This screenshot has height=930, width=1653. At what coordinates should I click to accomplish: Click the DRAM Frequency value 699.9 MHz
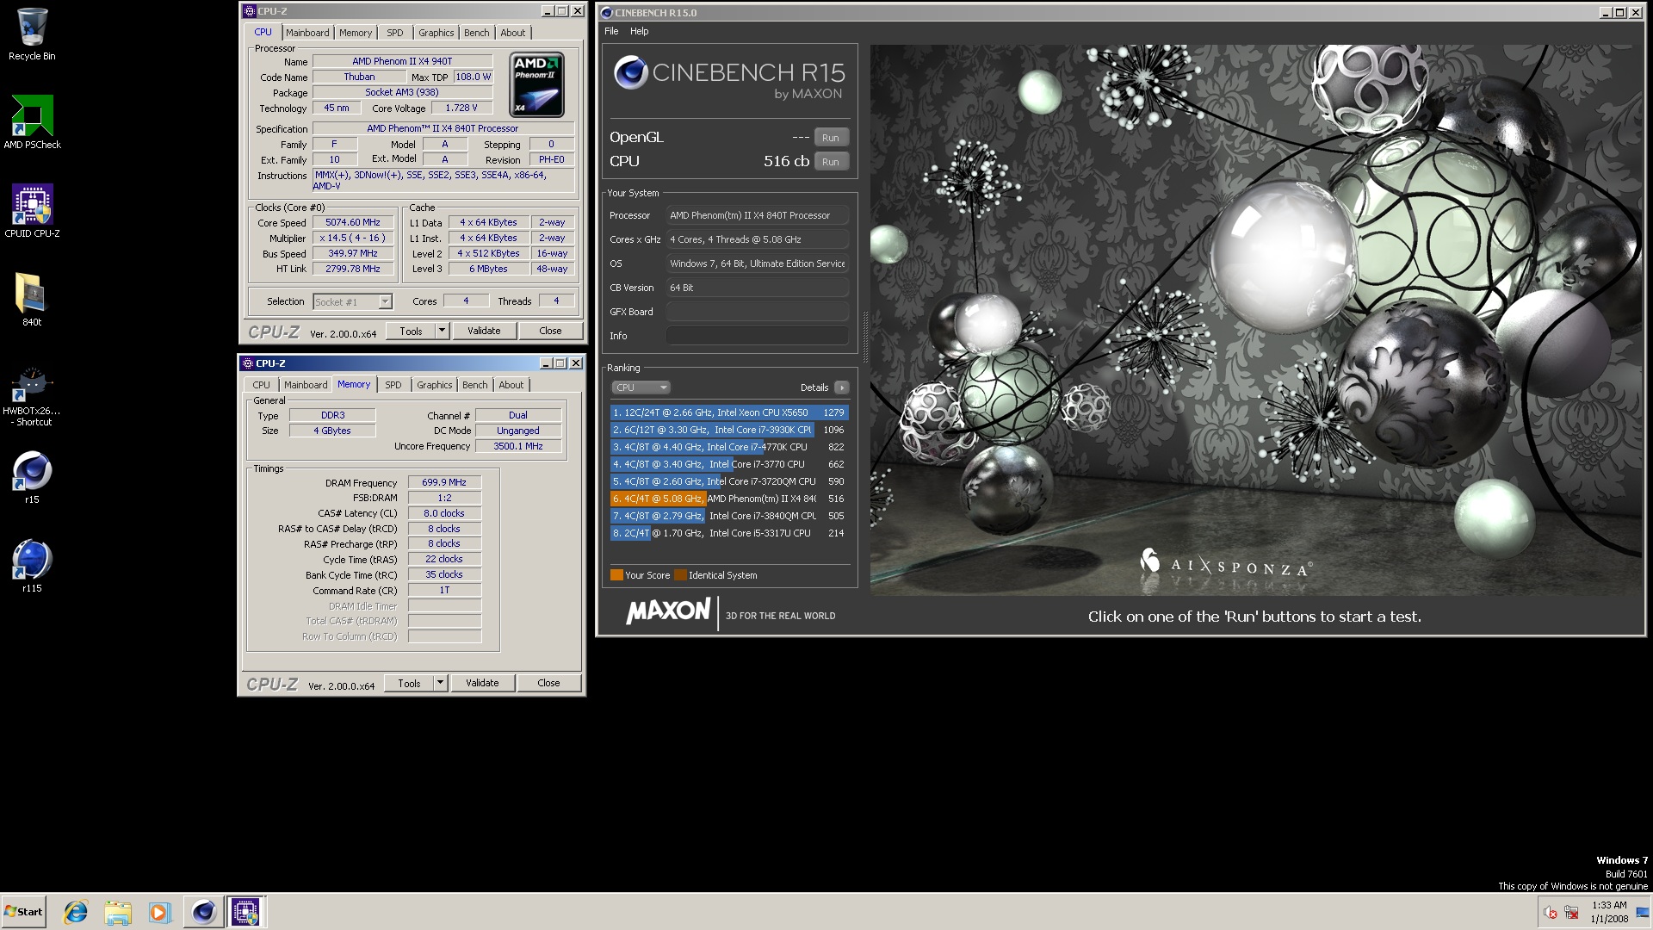click(444, 482)
